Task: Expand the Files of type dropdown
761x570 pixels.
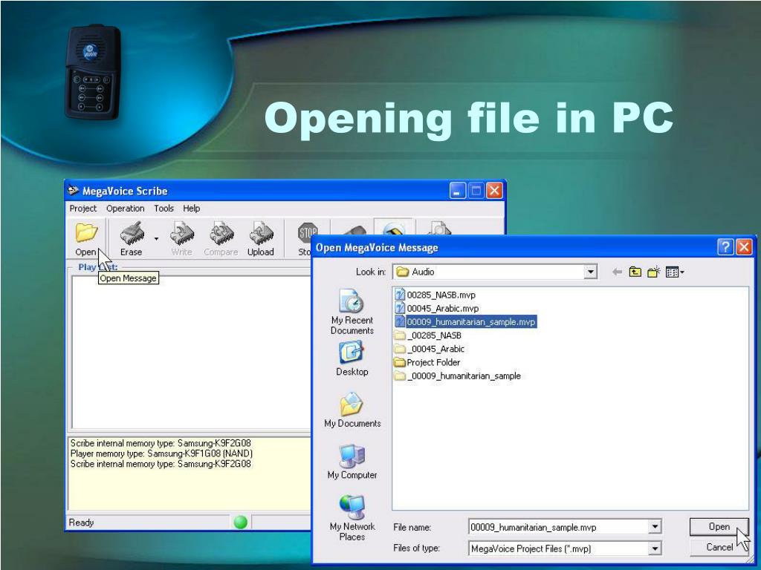Action: pyautogui.click(x=655, y=548)
